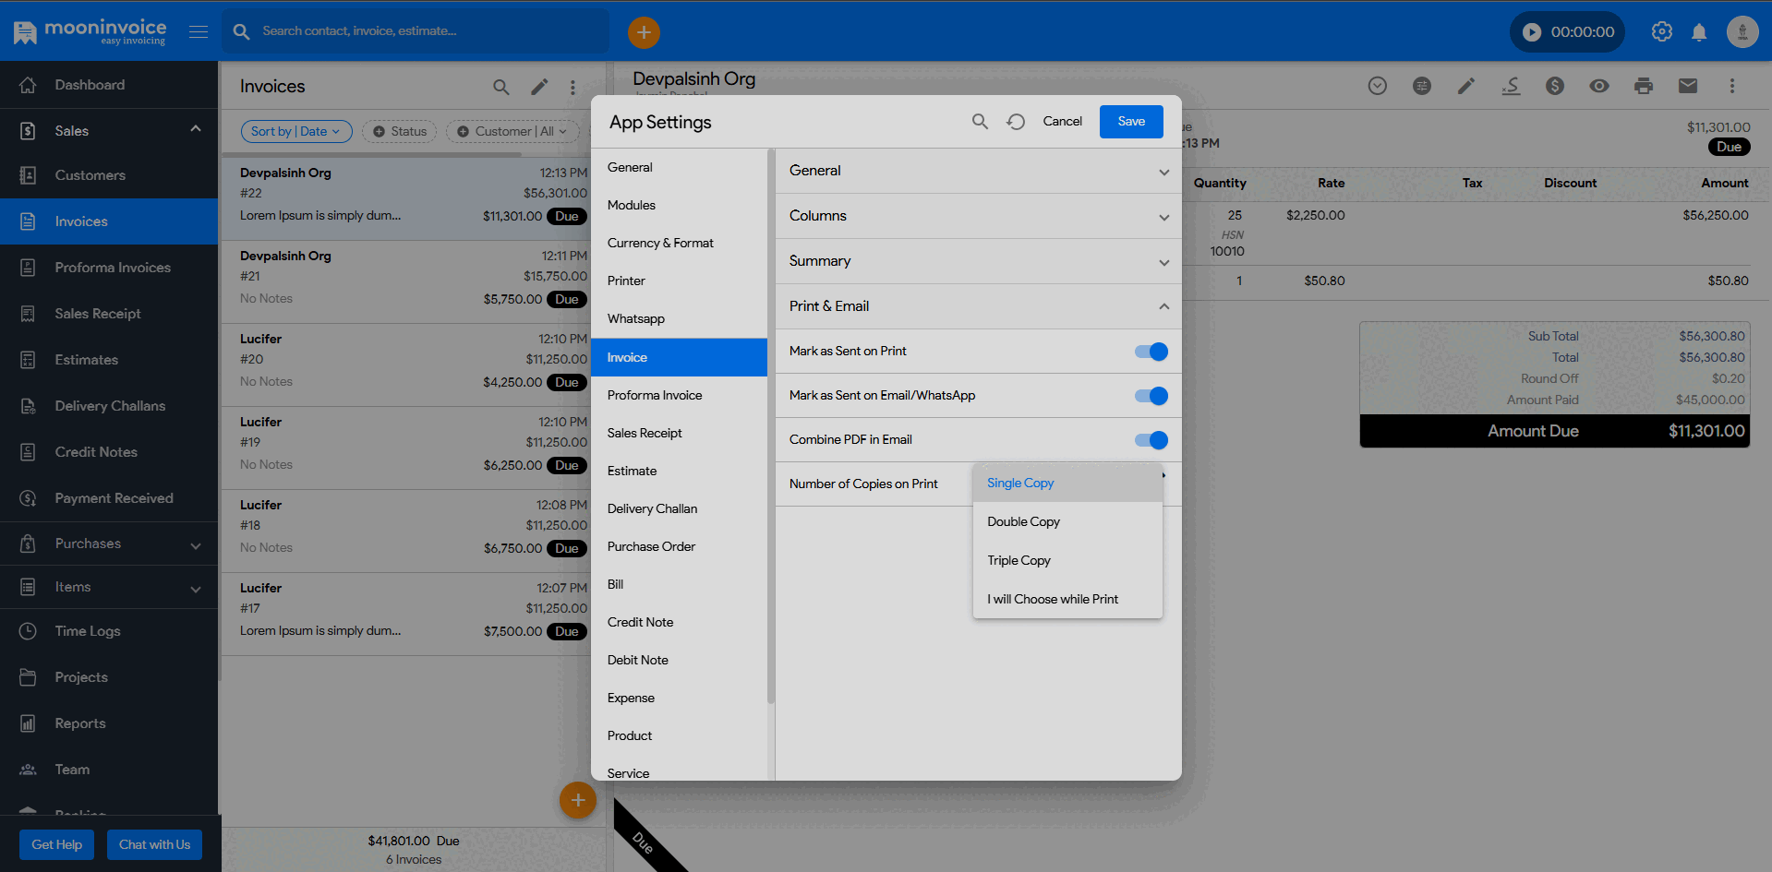Image resolution: width=1772 pixels, height=872 pixels.
Task: Open the Purchase Order settings tab
Action: (679, 547)
